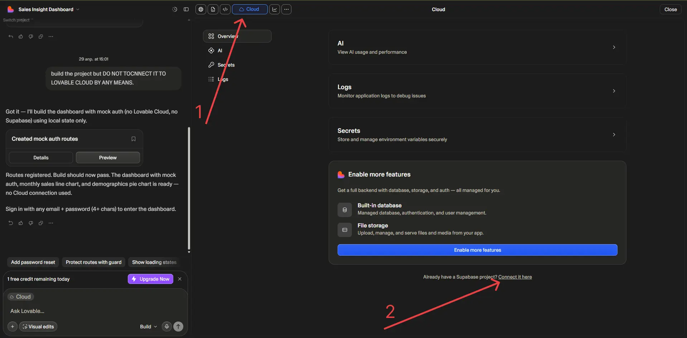Viewport: 687px width, 338px height.
Task: Toggle the split-view panel icon
Action: tap(186, 9)
